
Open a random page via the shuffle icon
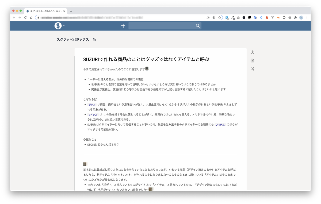click(252, 69)
